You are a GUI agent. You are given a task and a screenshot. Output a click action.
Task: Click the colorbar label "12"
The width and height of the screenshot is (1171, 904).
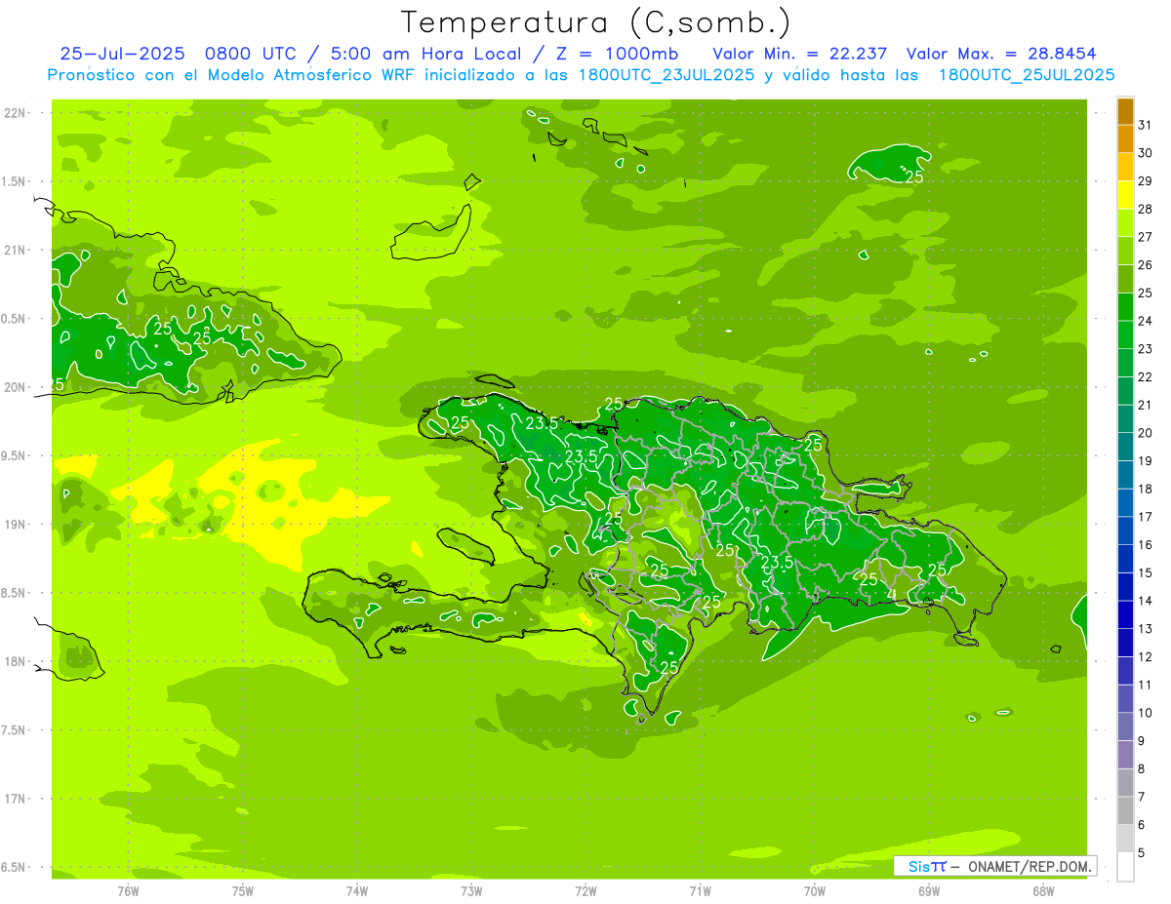pos(1145,657)
